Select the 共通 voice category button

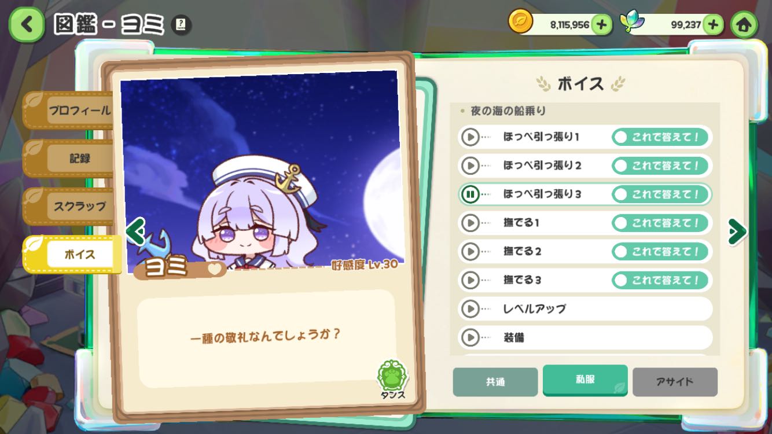click(x=495, y=382)
